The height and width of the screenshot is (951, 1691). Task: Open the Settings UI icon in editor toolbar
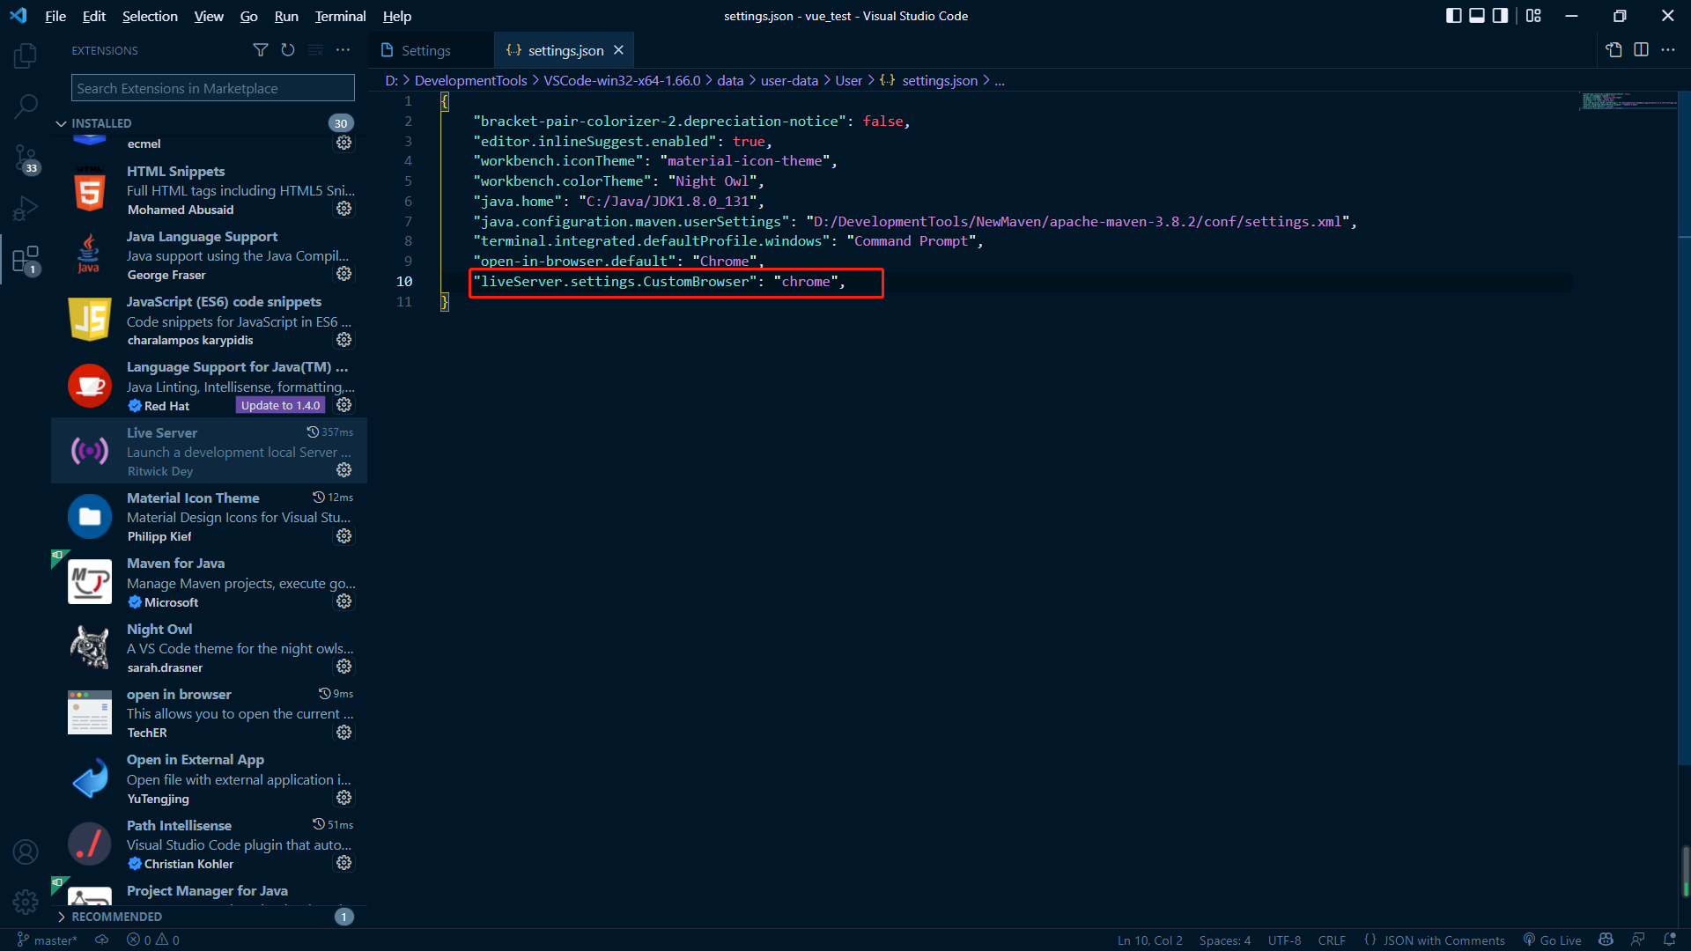(1613, 50)
